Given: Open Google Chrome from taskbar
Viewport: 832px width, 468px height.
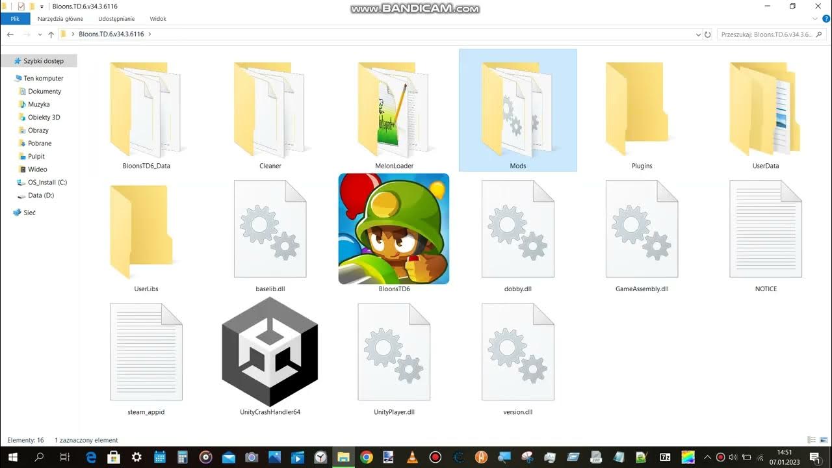Looking at the screenshot, I should [x=366, y=457].
